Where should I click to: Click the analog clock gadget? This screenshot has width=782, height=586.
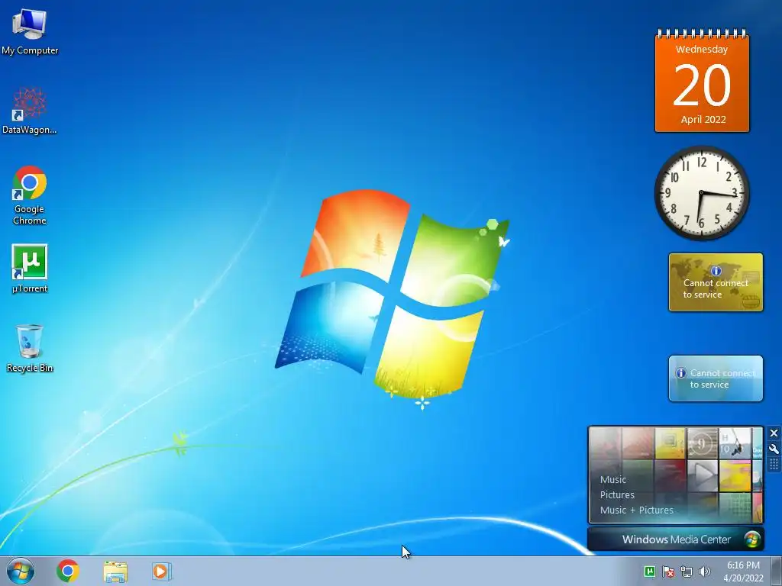point(702,193)
